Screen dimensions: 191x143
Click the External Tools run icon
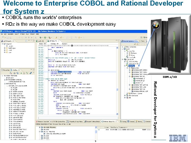pos(49,37)
